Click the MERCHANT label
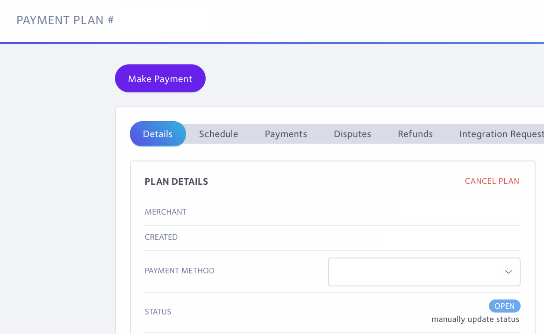 coord(165,212)
